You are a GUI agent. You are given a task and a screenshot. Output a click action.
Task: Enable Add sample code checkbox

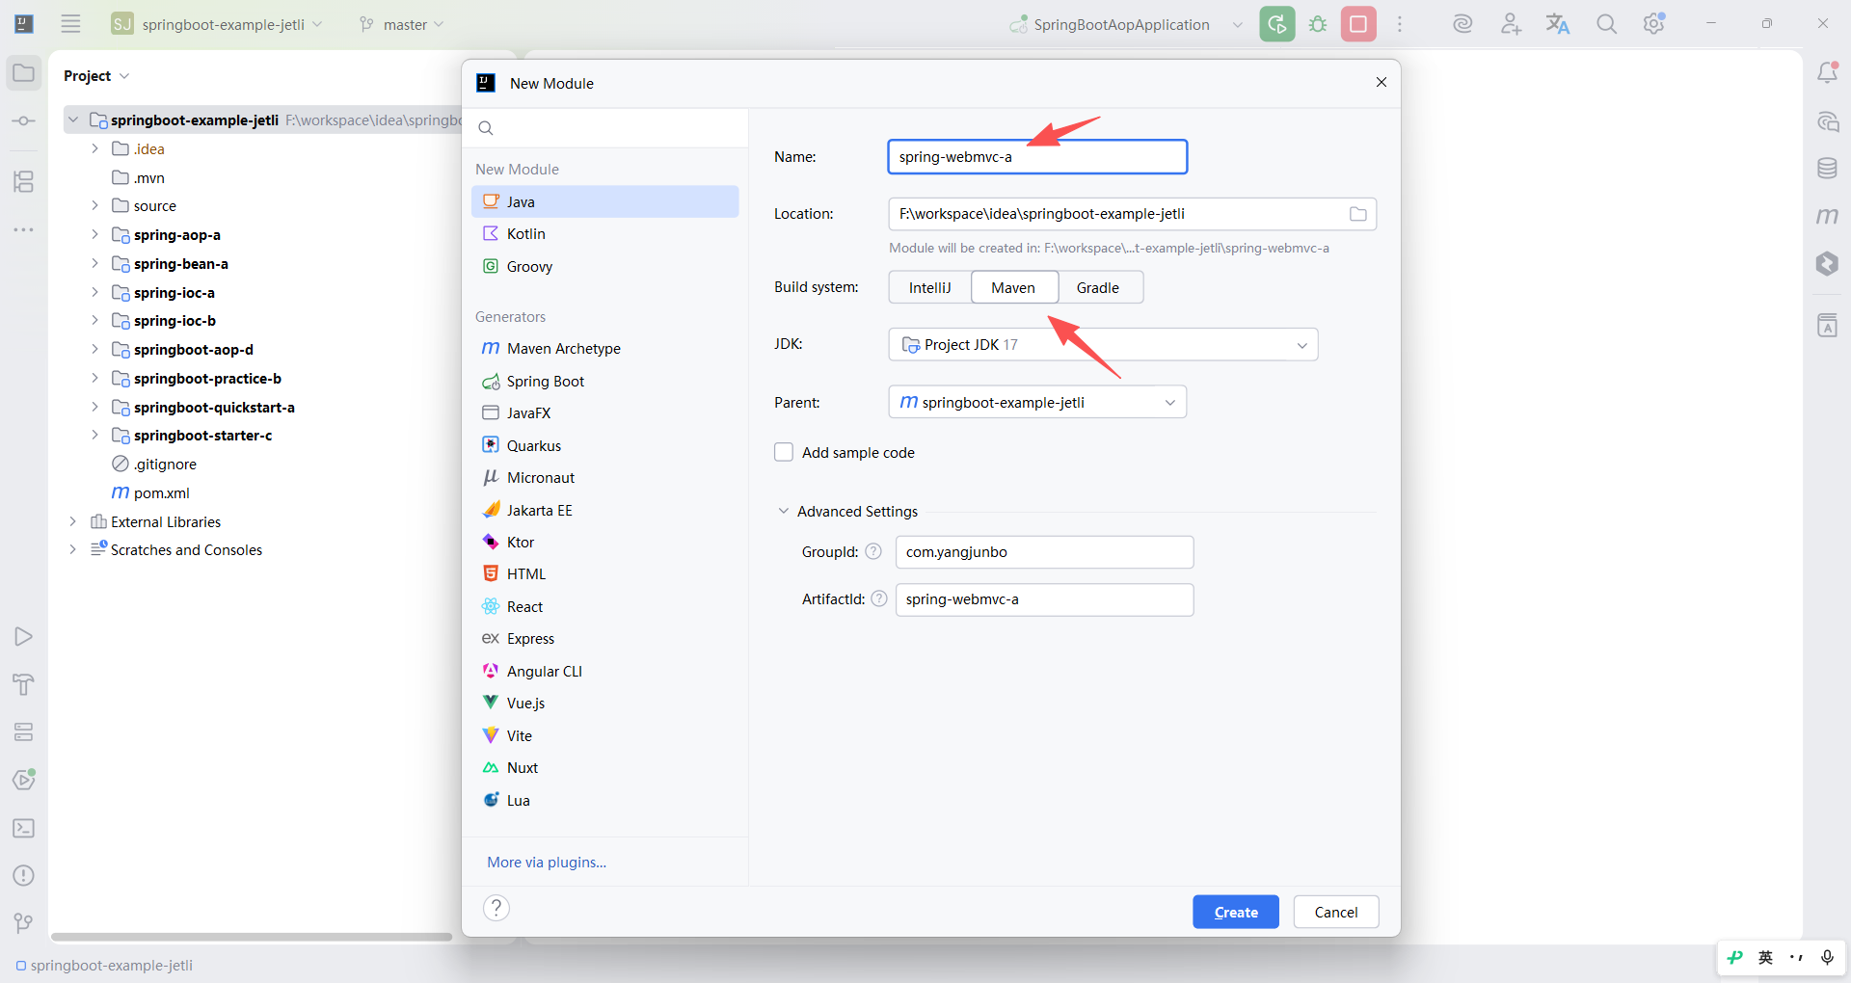click(784, 452)
